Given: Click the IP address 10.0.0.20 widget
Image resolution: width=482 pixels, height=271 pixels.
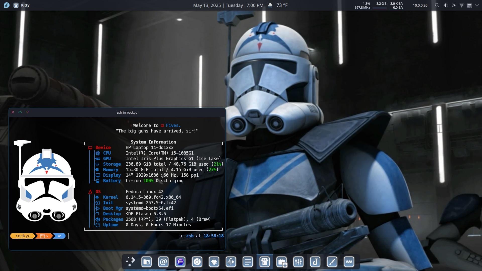Looking at the screenshot, I should click(x=420, y=5).
